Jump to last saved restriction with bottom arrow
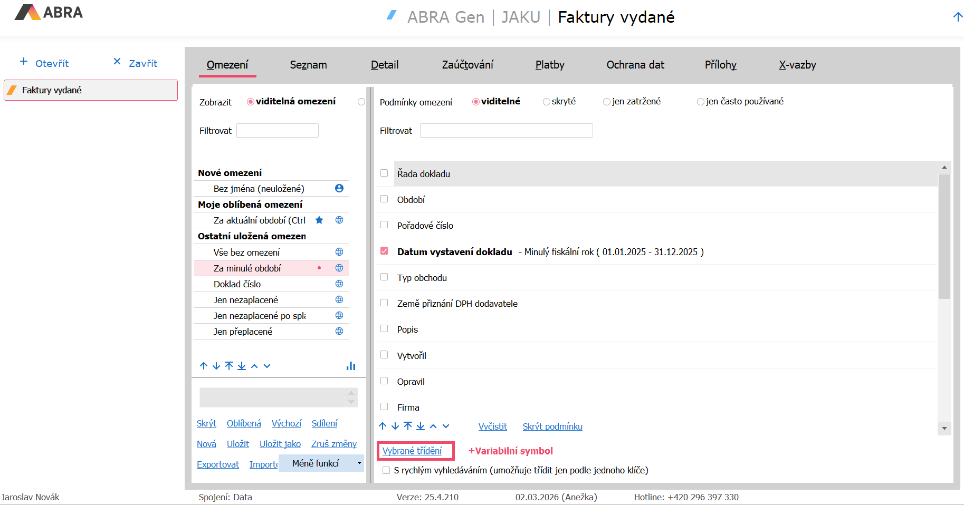964x505 pixels. tap(242, 366)
